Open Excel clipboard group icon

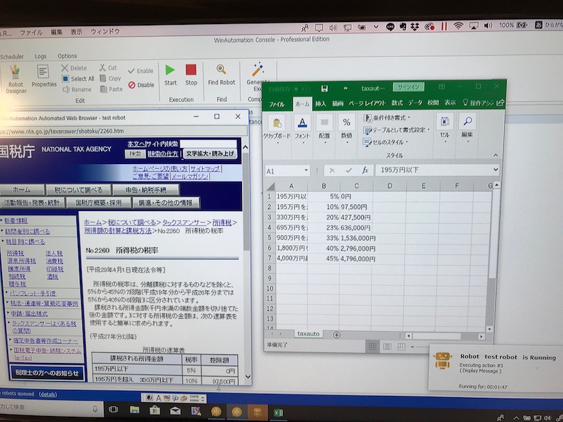click(277, 124)
